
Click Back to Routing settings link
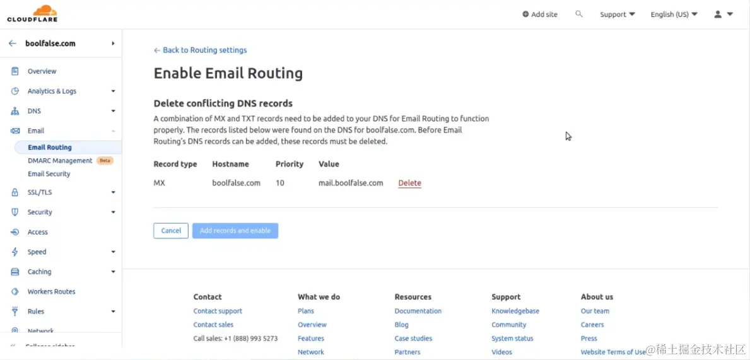tap(201, 50)
